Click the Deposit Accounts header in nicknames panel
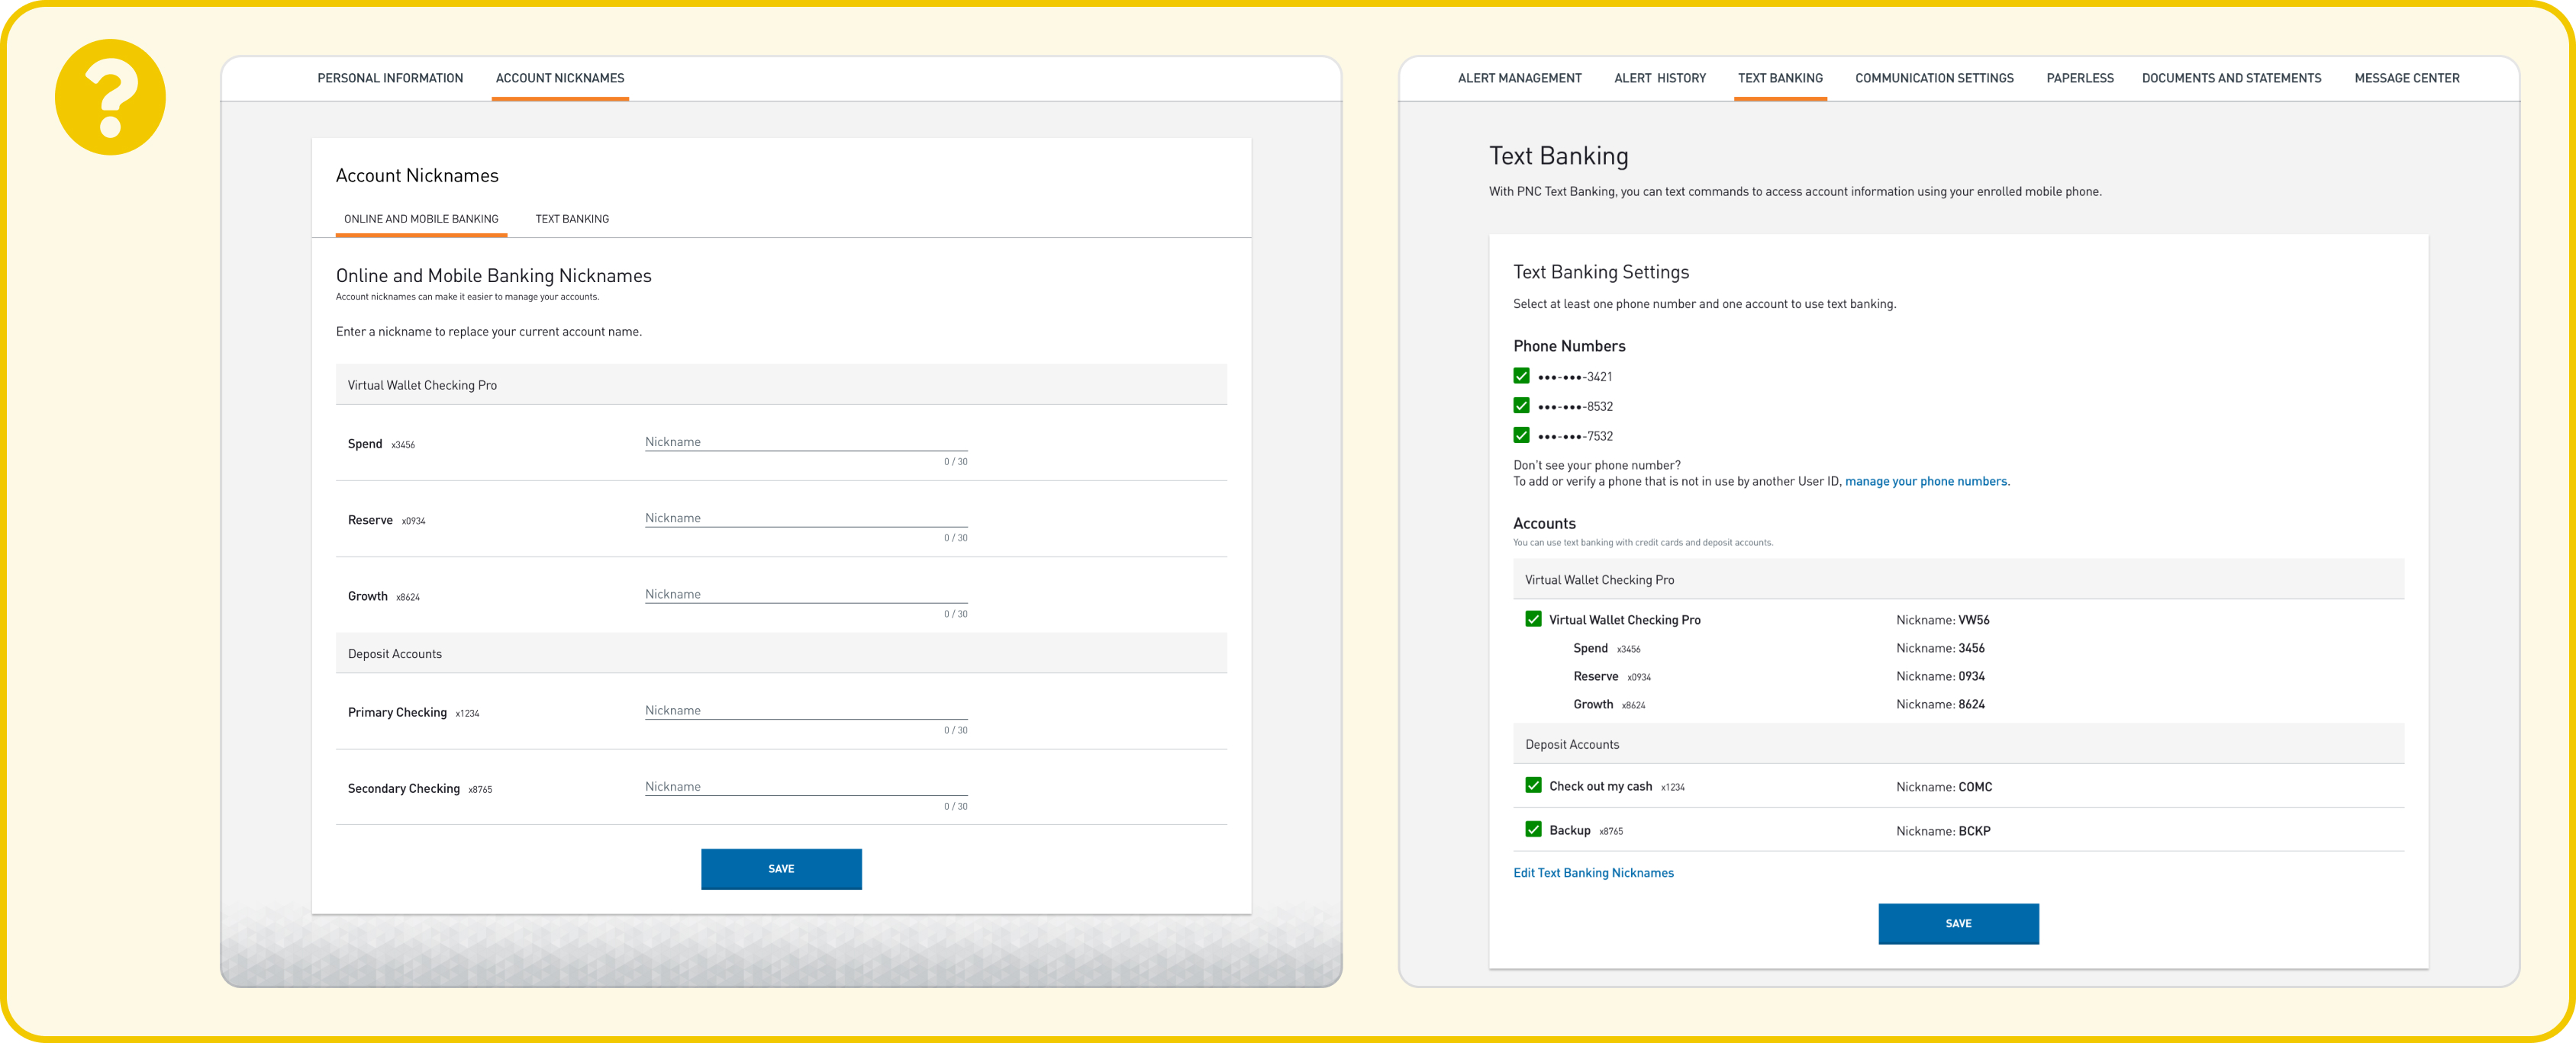 781,653
